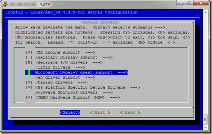
Task: Click the scrollbar down arrow
Action: click(206, 127)
